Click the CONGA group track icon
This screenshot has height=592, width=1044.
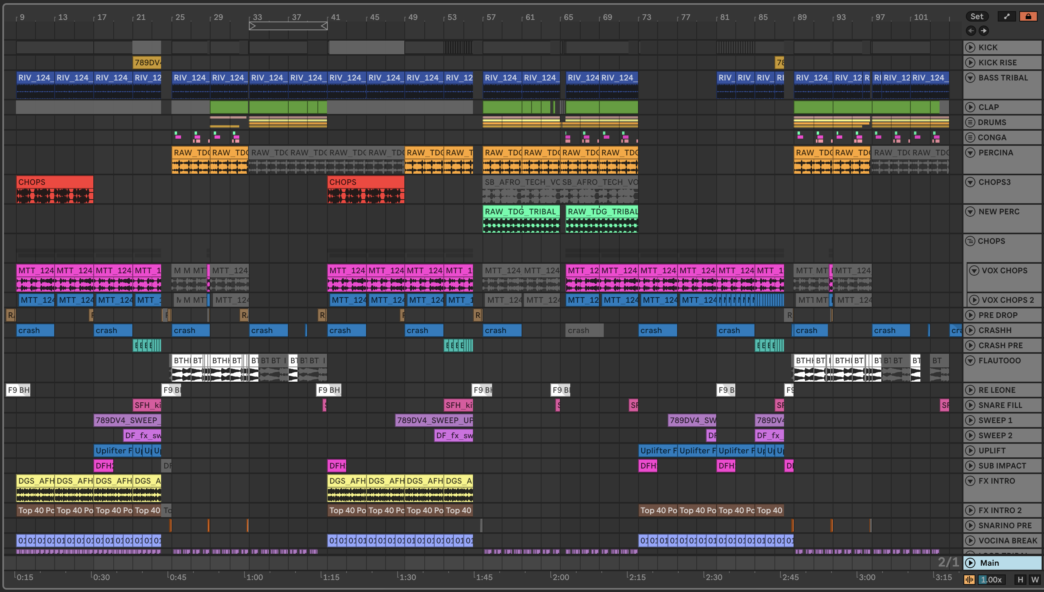(970, 137)
